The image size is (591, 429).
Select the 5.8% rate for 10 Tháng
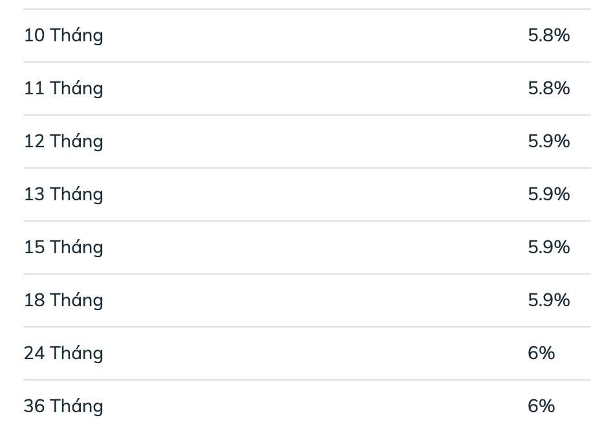click(548, 36)
